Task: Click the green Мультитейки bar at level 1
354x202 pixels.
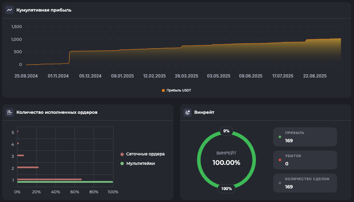Action: [65, 182]
